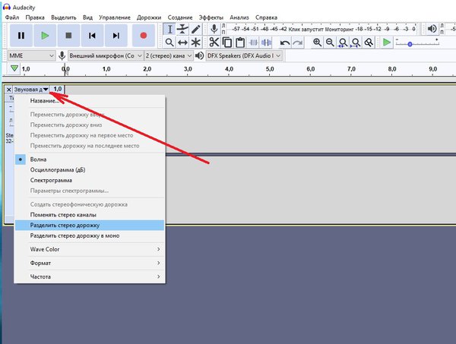Click the red Record button
The height and width of the screenshot is (344, 456).
[144, 36]
